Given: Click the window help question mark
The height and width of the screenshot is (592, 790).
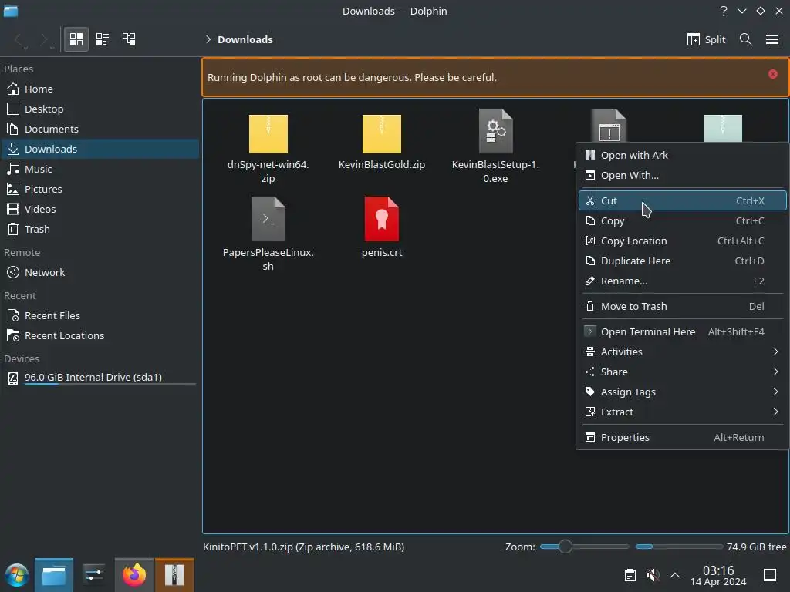Looking at the screenshot, I should (x=724, y=11).
